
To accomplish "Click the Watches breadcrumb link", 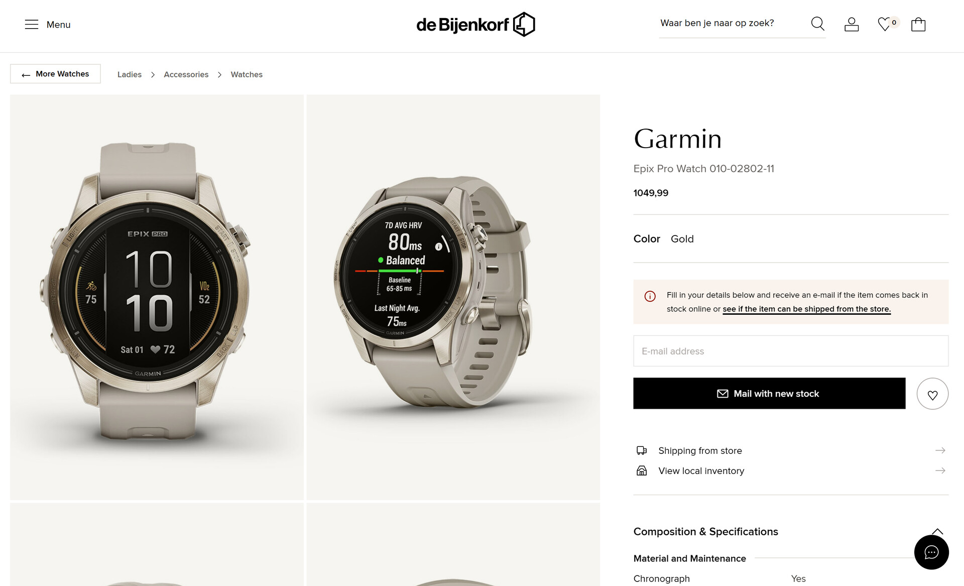I will (246, 74).
